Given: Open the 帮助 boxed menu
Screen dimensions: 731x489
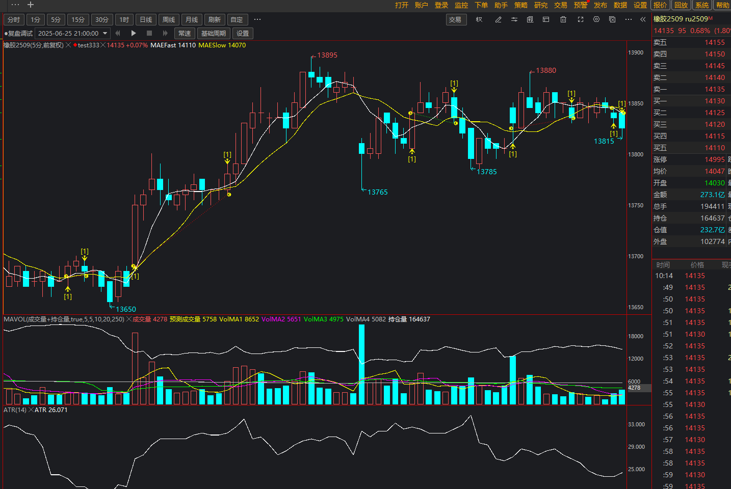Looking at the screenshot, I should [x=722, y=5].
